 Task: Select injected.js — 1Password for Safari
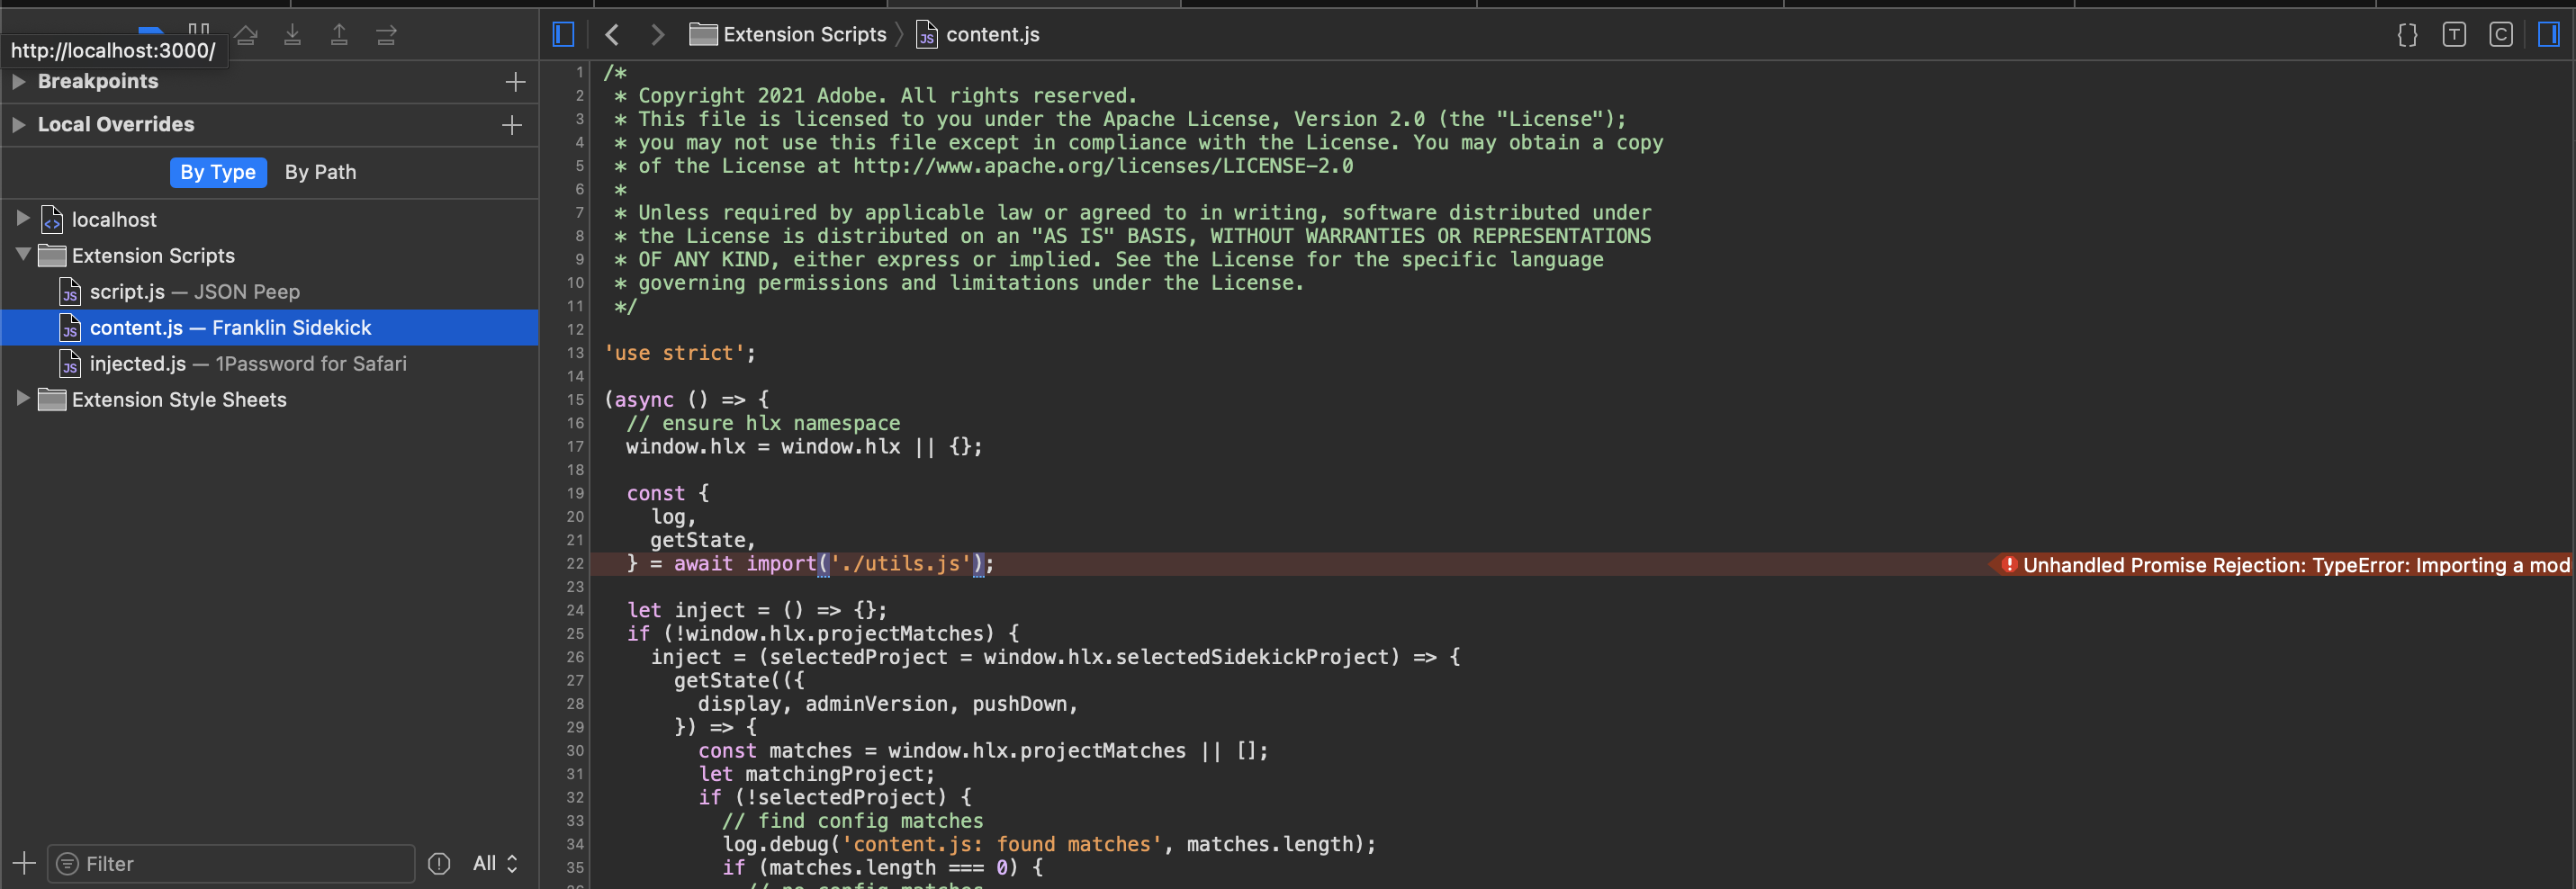tap(248, 363)
